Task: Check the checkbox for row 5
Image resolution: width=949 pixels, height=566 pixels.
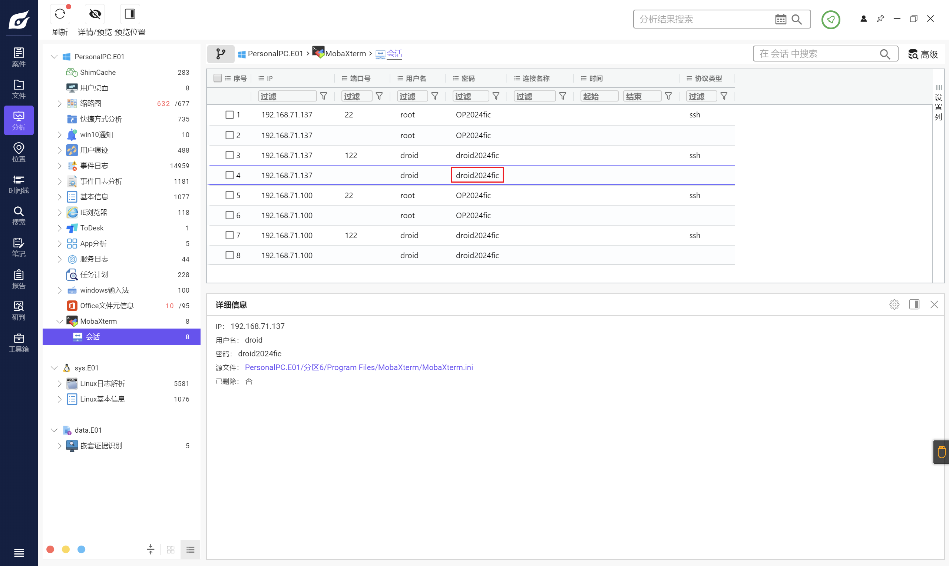Action: (x=229, y=195)
